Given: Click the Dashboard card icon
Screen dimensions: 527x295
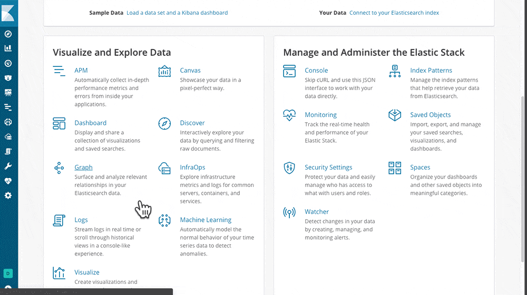Looking at the screenshot, I should click(59, 123).
